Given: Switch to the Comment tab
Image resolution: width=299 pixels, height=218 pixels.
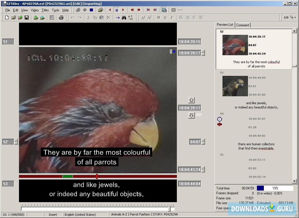Looking at the screenshot, I should click(243, 25).
